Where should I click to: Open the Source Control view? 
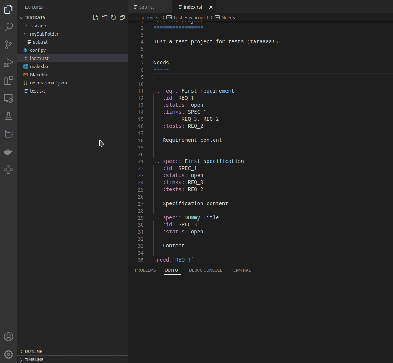(9, 45)
